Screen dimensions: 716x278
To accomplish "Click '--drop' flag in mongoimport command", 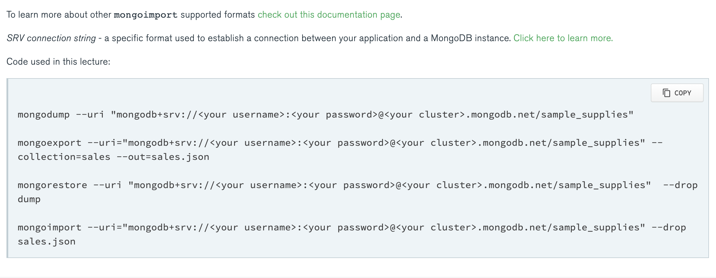I will click(669, 227).
